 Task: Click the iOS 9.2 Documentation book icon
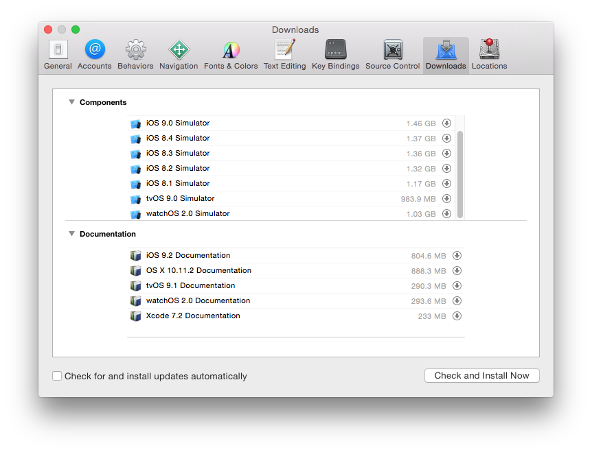[x=135, y=256]
